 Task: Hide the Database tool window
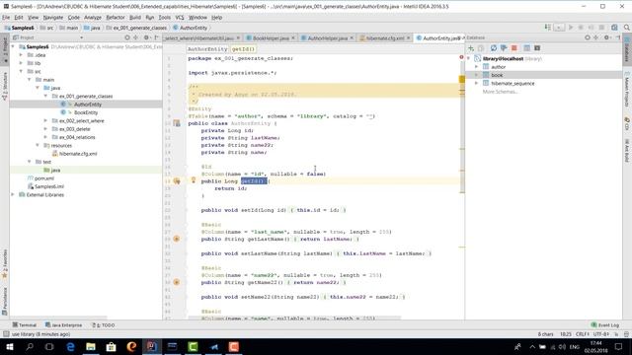(x=618, y=37)
